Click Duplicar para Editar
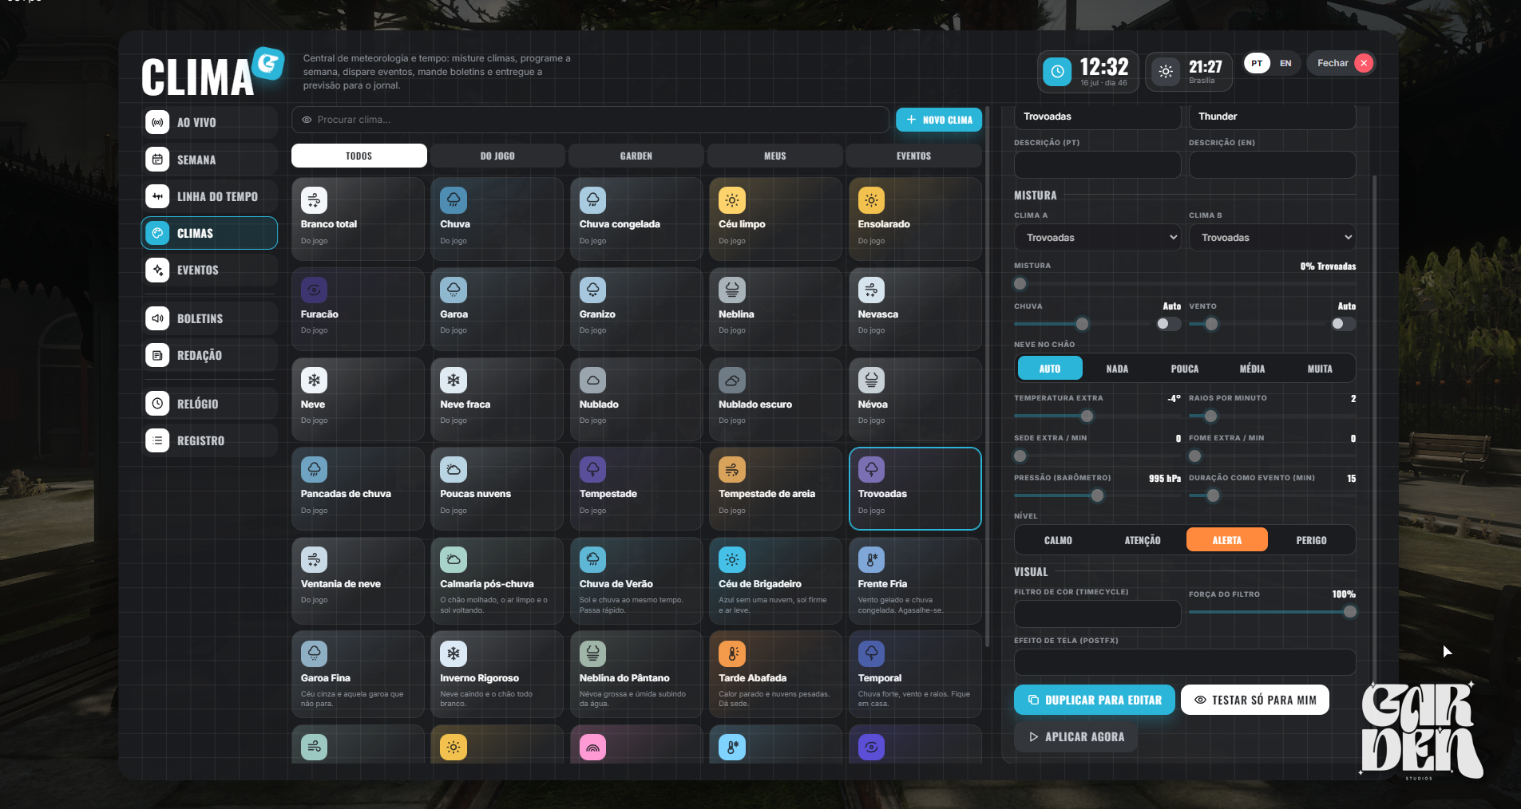This screenshot has width=1521, height=809. [1095, 700]
